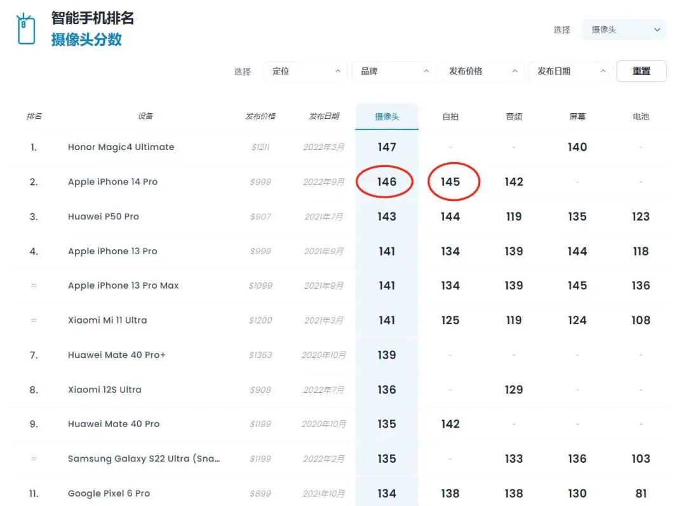Viewport: 686px width, 506px height.
Task: Select the 摄像头 column tab
Action: click(387, 116)
